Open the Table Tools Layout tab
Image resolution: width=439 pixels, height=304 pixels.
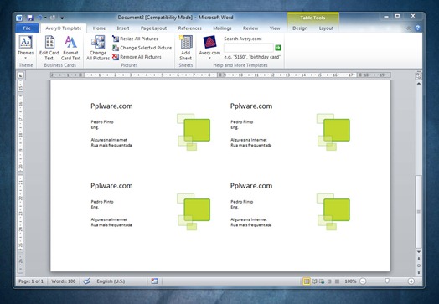pos(326,28)
